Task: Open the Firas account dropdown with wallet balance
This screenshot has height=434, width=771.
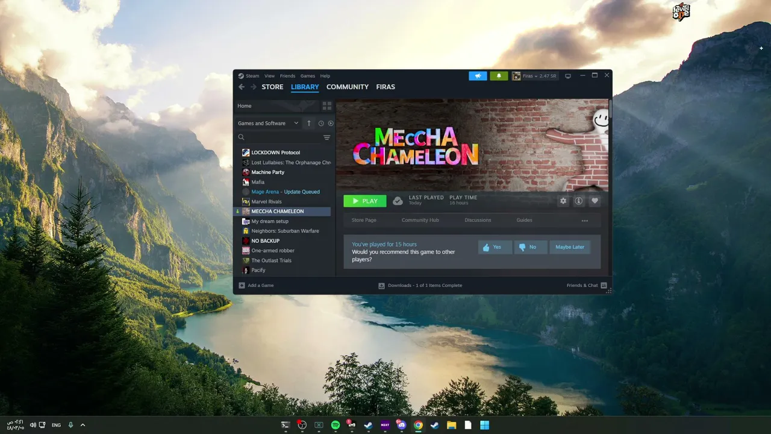Action: point(540,76)
